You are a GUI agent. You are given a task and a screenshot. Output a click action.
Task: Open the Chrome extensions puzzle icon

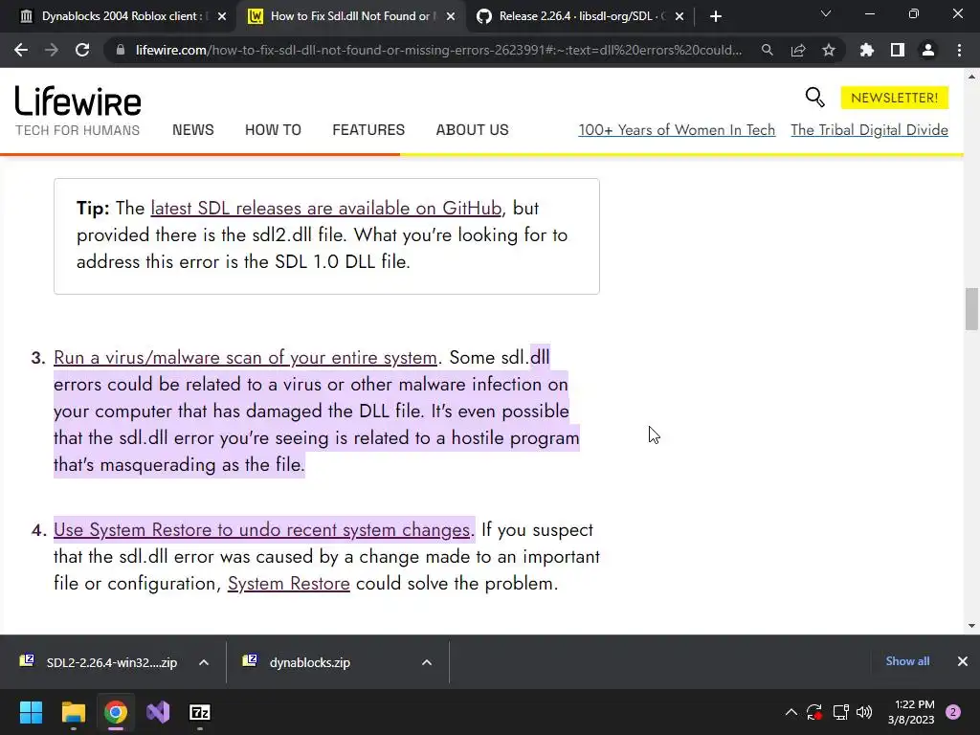point(866,50)
